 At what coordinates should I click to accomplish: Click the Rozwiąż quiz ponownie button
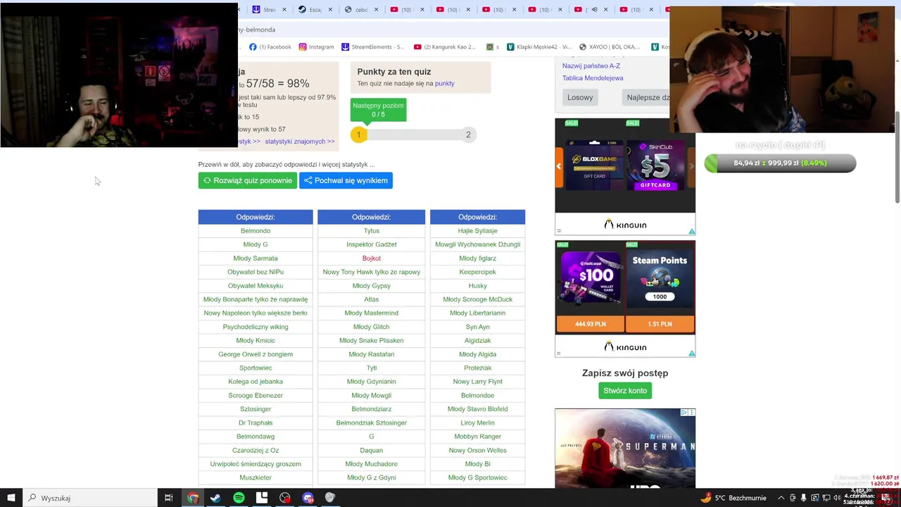click(247, 180)
